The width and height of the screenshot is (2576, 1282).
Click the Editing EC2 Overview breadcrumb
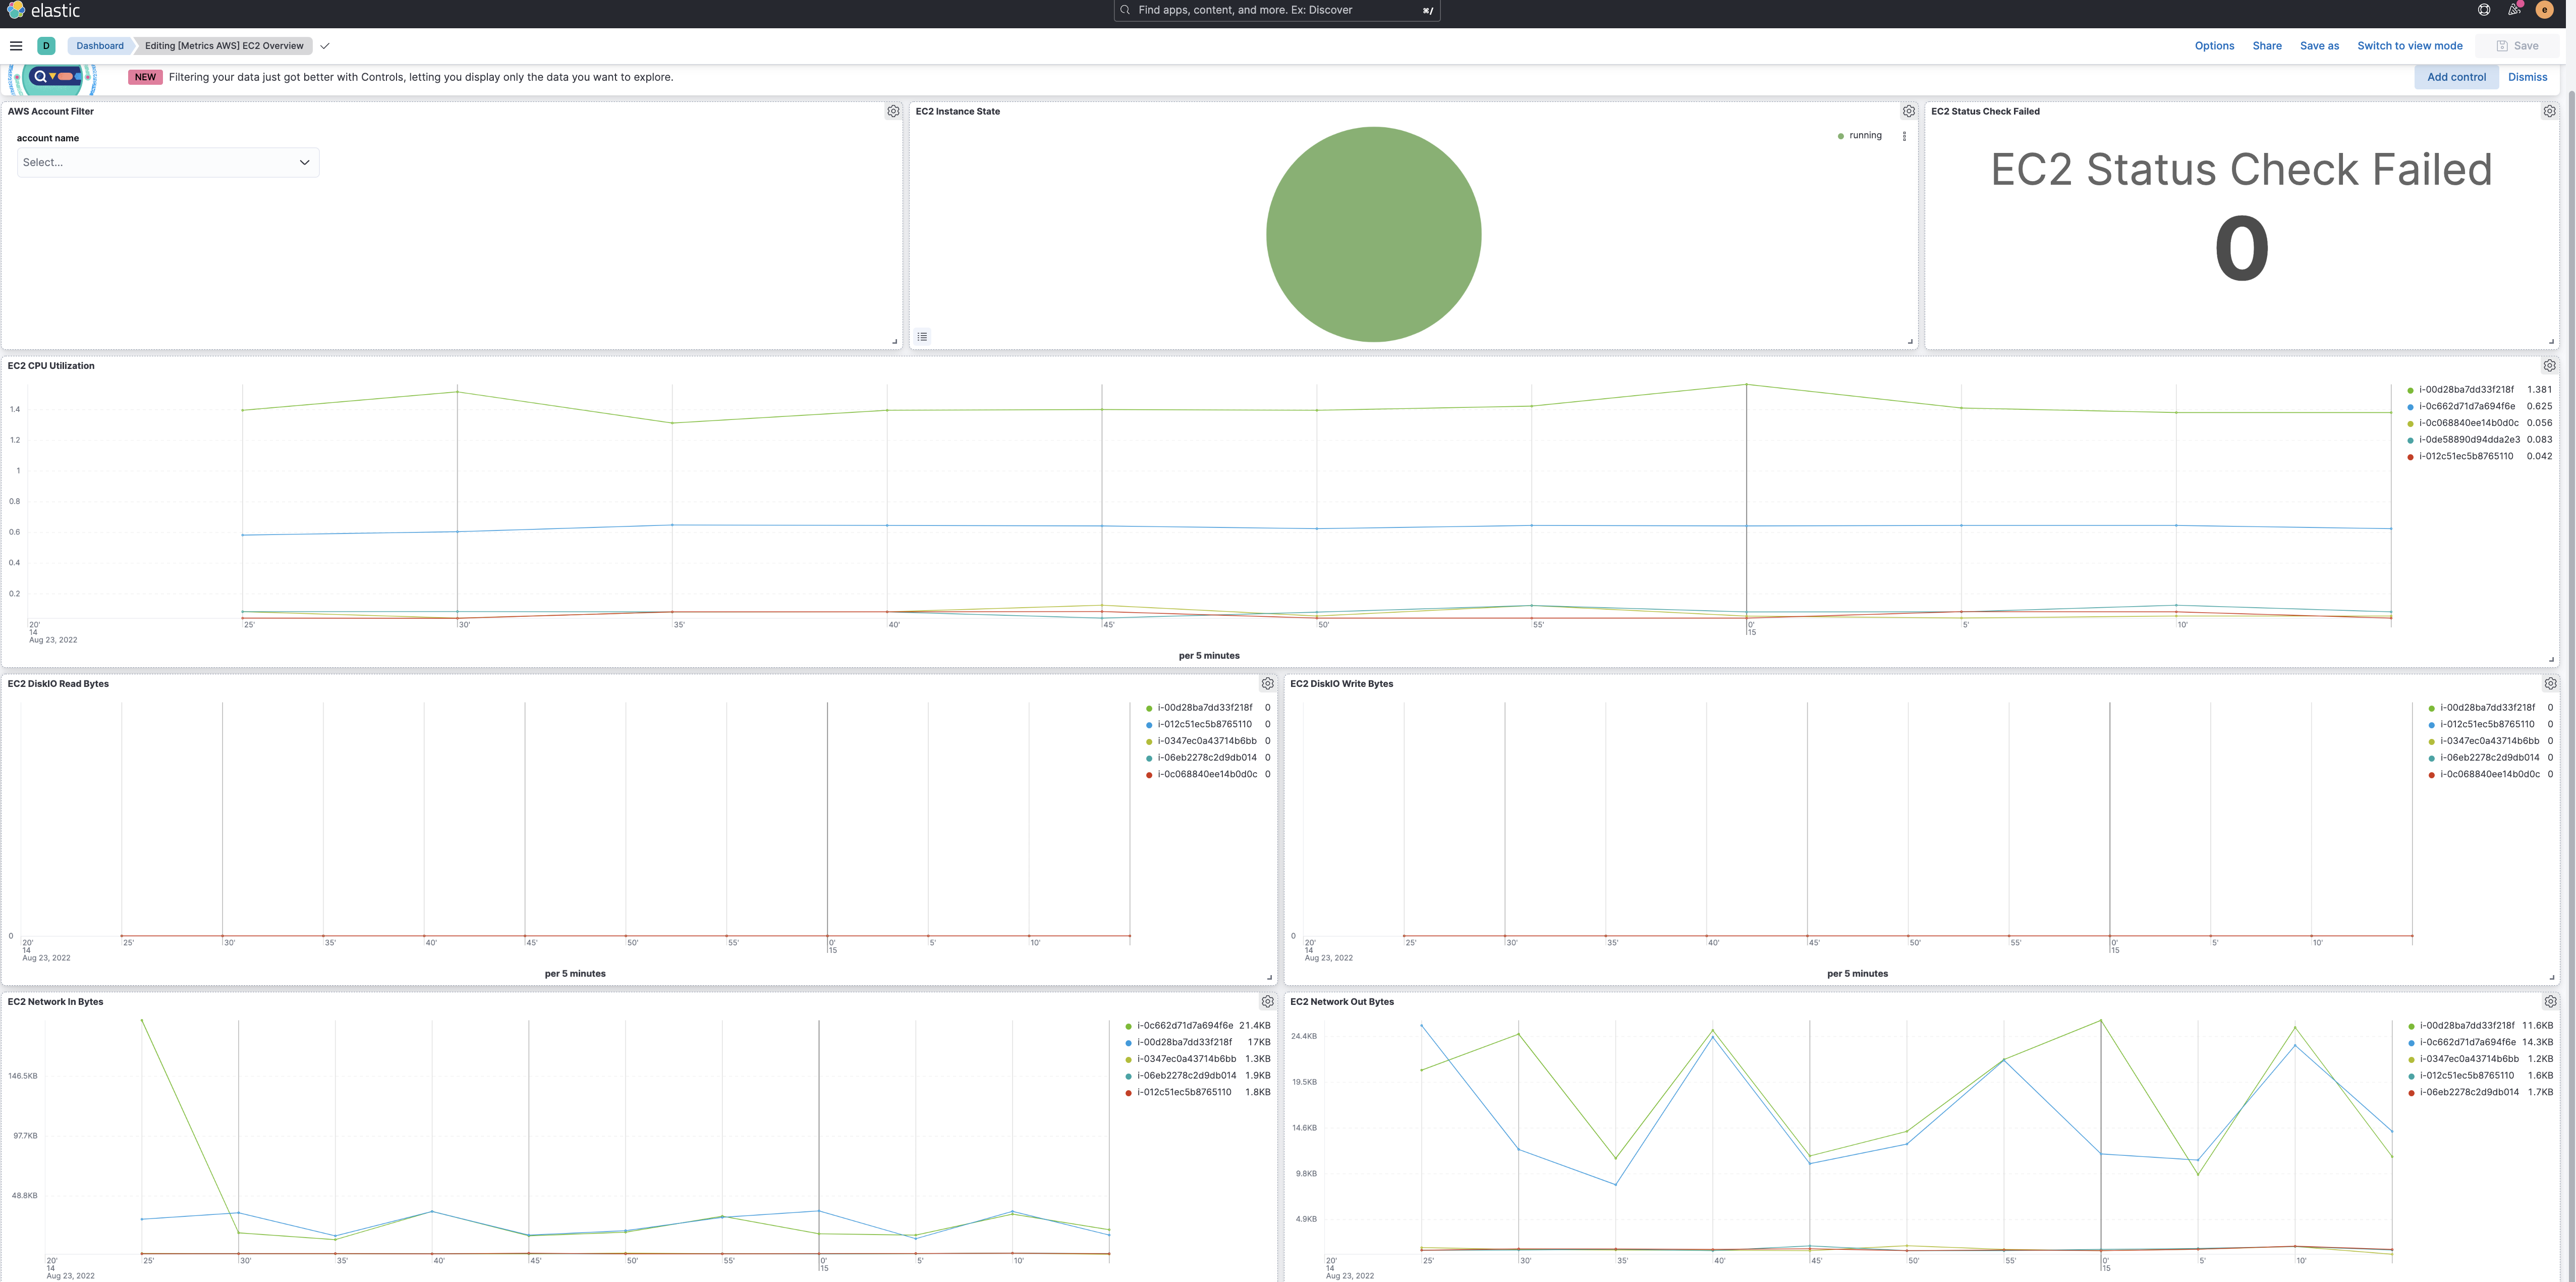coord(224,46)
